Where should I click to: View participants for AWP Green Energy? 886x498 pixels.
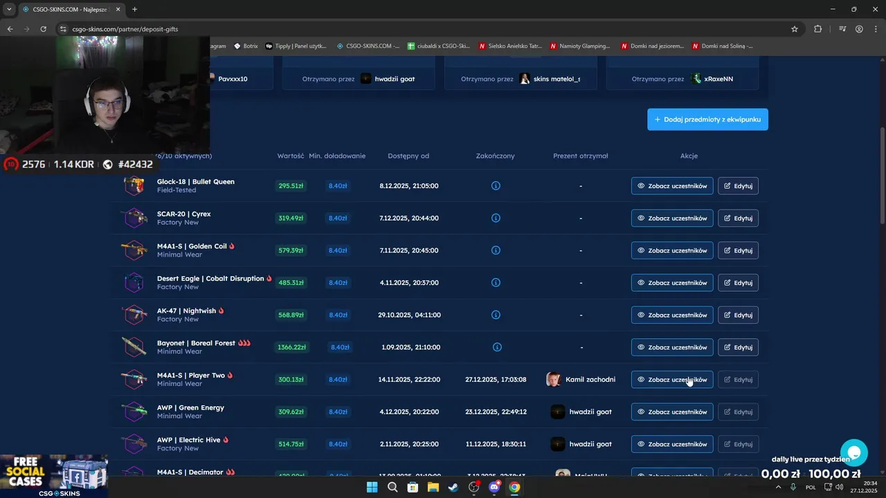click(672, 412)
